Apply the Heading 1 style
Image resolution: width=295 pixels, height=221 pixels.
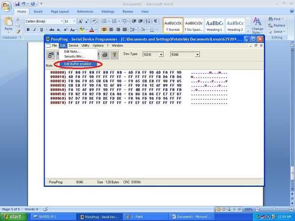coord(215,26)
